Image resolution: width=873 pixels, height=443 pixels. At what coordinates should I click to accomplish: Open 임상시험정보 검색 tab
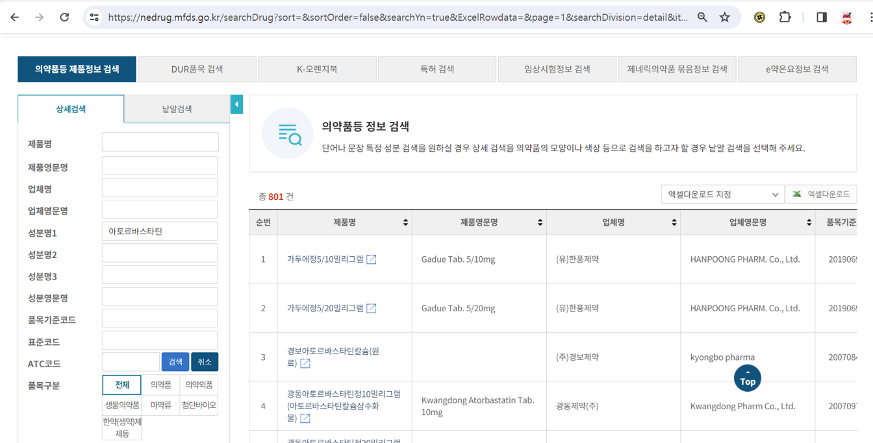pos(557,69)
